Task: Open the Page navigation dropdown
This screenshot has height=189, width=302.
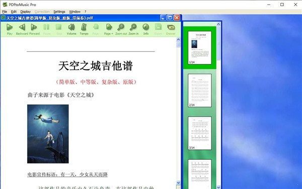Action: click(109, 29)
